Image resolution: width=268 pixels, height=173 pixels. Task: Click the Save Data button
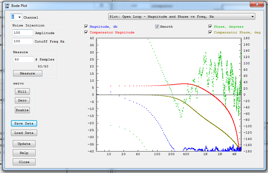click(x=24, y=124)
